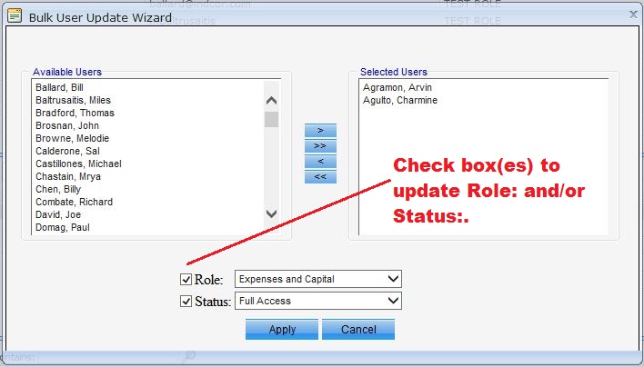Select Combate, Richard in Available Users
The height and width of the screenshot is (367, 644).
click(x=75, y=202)
